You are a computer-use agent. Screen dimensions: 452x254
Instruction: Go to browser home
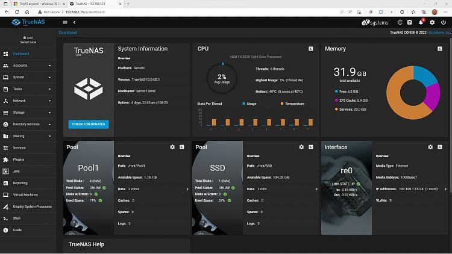click(x=27, y=12)
